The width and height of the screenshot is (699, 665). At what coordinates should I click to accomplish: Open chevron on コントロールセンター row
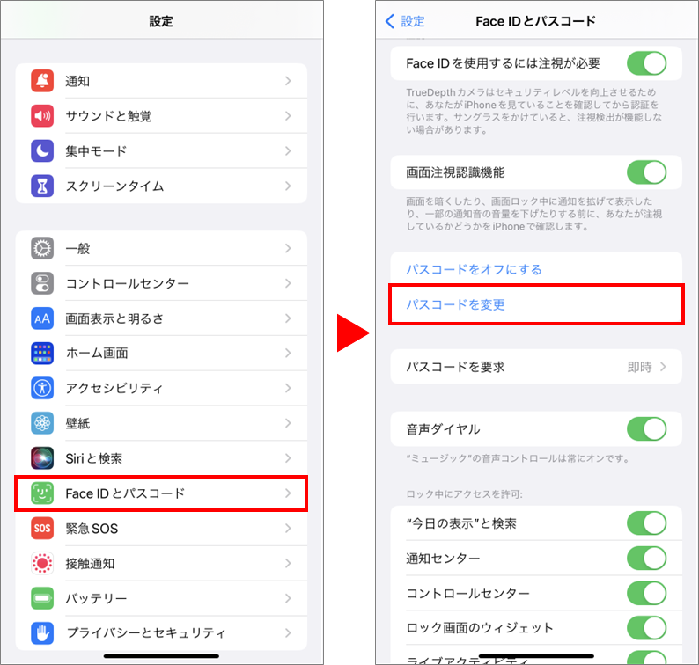pos(288,283)
